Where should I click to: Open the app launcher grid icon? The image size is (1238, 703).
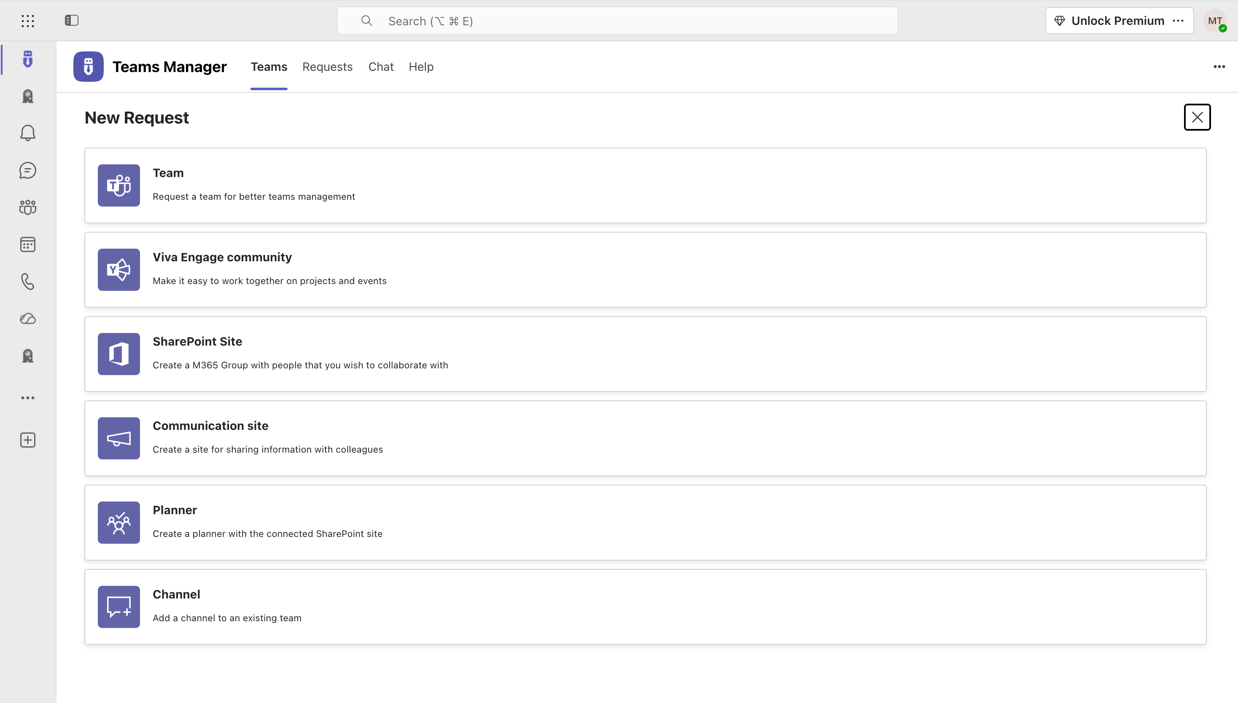[x=27, y=21]
